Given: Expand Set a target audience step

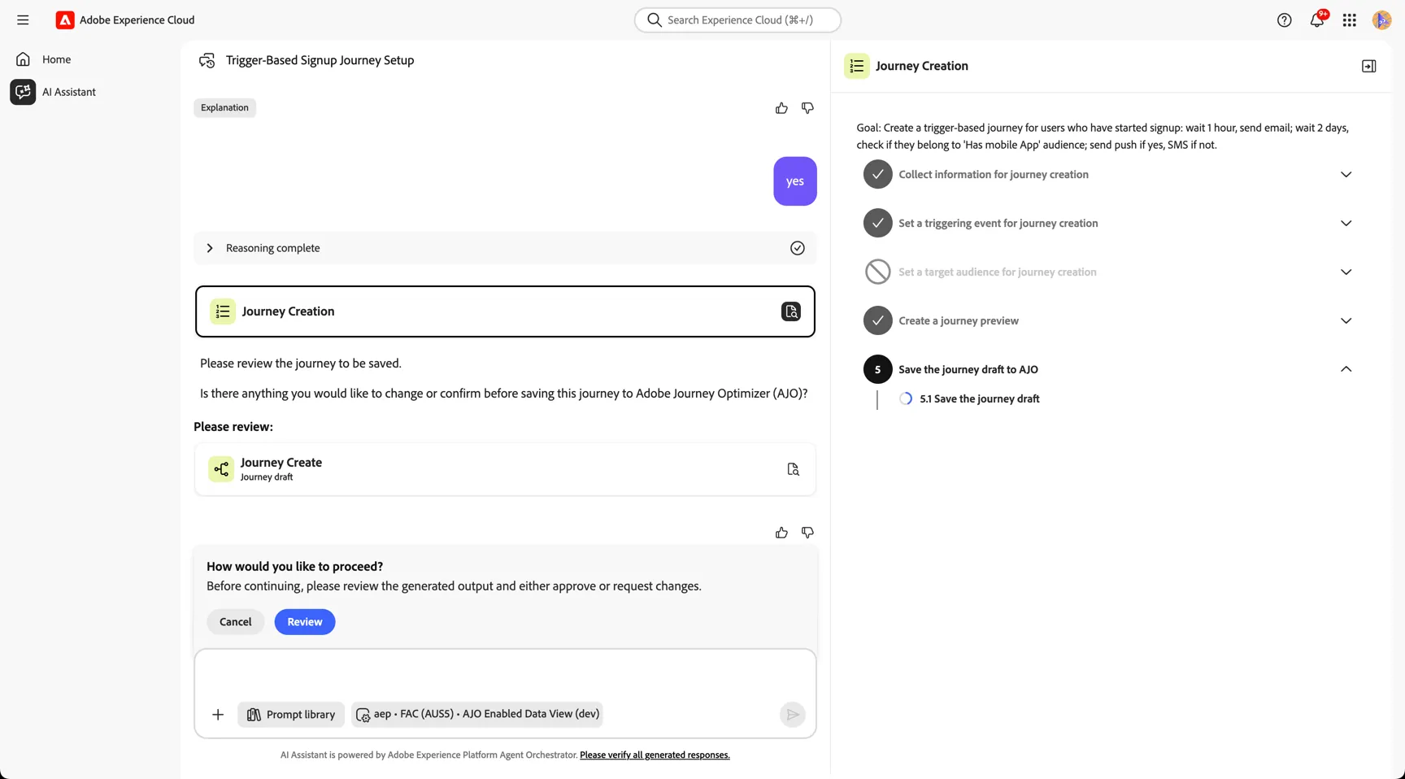Looking at the screenshot, I should coord(1346,272).
